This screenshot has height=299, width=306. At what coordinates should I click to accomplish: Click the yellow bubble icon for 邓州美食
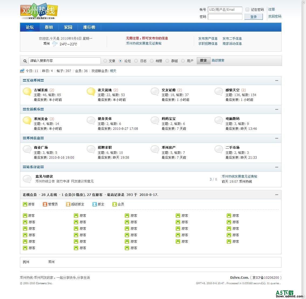[x=27, y=120]
